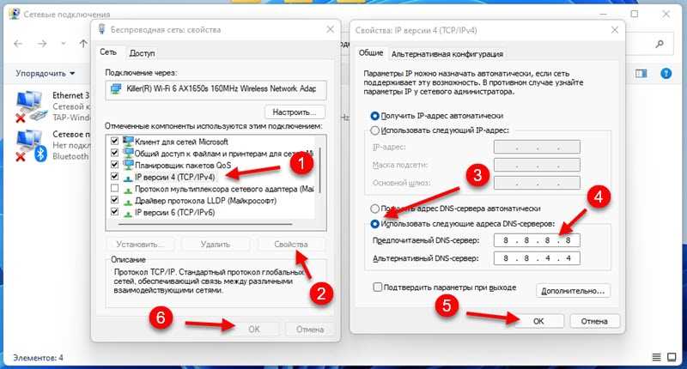Screen dimensions: 687x369
Task: Switch to the Общие tab
Action: (371, 53)
